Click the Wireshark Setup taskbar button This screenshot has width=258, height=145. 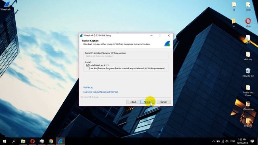pyautogui.click(x=60, y=141)
